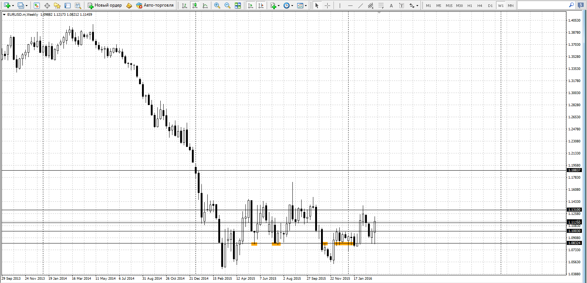The height and width of the screenshot is (283, 587).
Task: Select the H1 timeframe
Action: (470, 5)
